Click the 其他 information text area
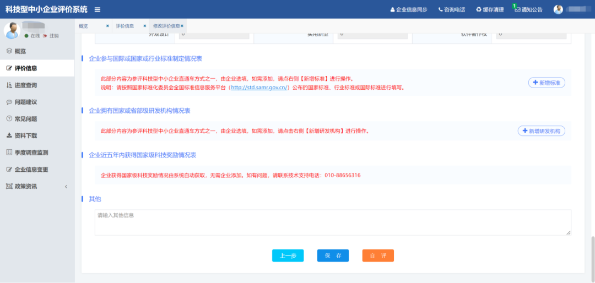The height and width of the screenshot is (283, 595). pos(332,222)
